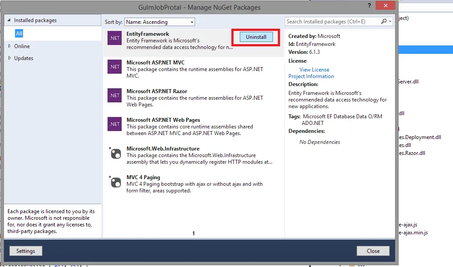The image size is (453, 267).
Task: Click the Close button at the bottom of the dialog
Action: 373,251
